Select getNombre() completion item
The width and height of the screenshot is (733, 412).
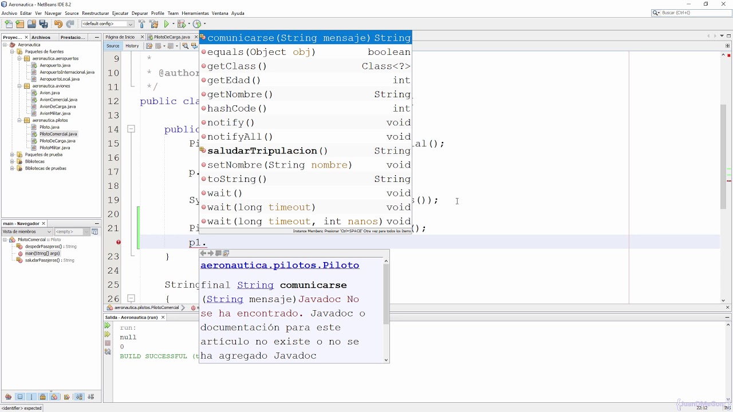[x=305, y=94]
